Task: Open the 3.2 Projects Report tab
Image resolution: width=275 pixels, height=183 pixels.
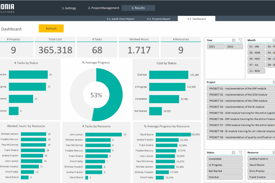Action: pos(158,18)
